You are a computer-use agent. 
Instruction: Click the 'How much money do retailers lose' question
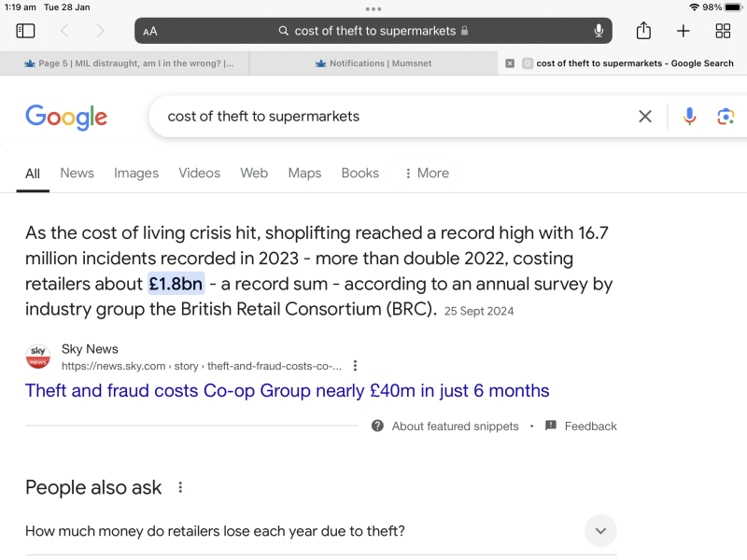pyautogui.click(x=215, y=530)
